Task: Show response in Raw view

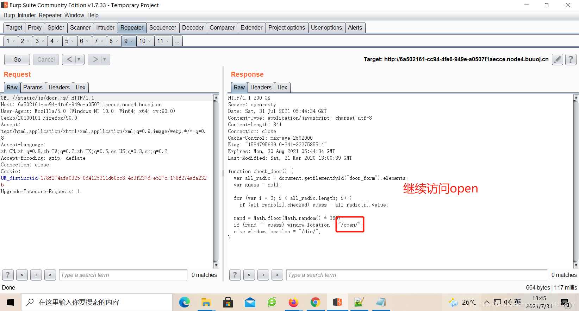Action: pos(239,87)
